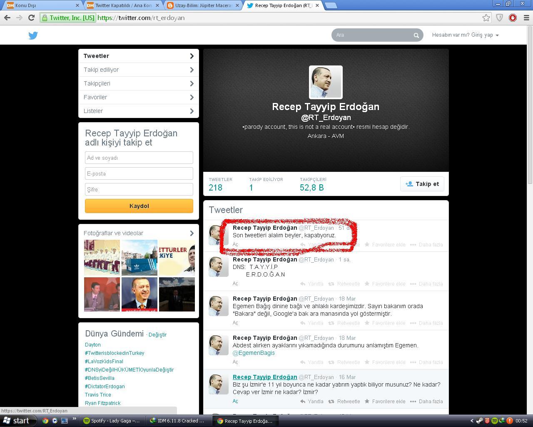Expand Aç on the DNS tweet
This screenshot has width=533, height=427.
point(235,284)
